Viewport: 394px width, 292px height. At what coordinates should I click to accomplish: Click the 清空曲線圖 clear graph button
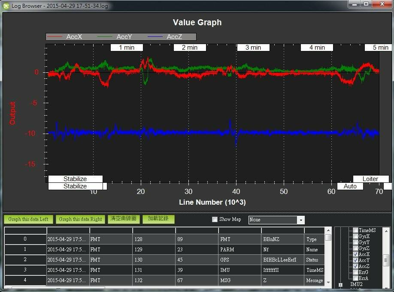(123, 219)
